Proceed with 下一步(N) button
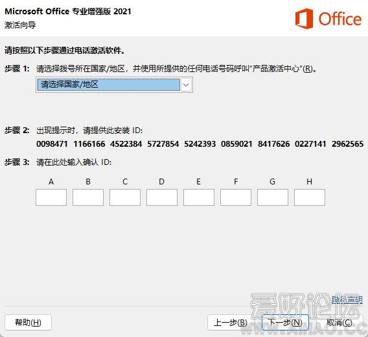The height and width of the screenshot is (337, 368). (x=285, y=323)
